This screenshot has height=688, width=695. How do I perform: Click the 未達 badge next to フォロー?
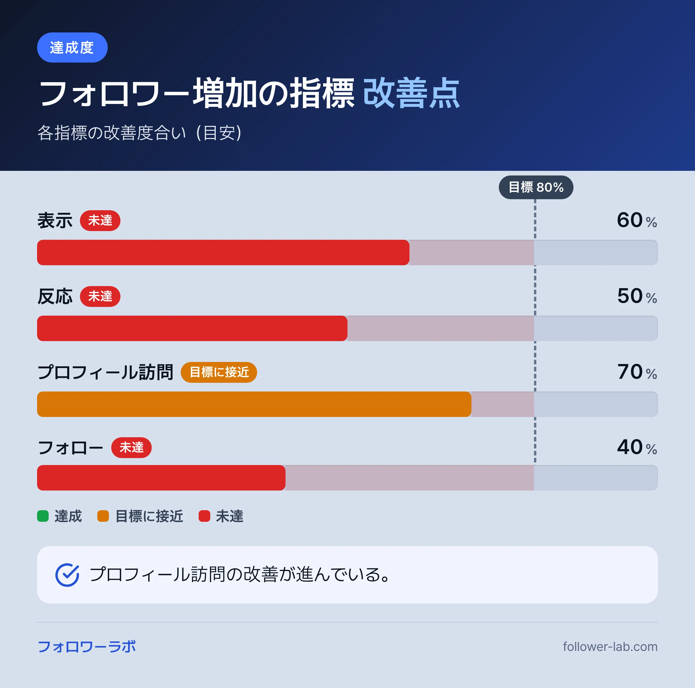coord(131,447)
